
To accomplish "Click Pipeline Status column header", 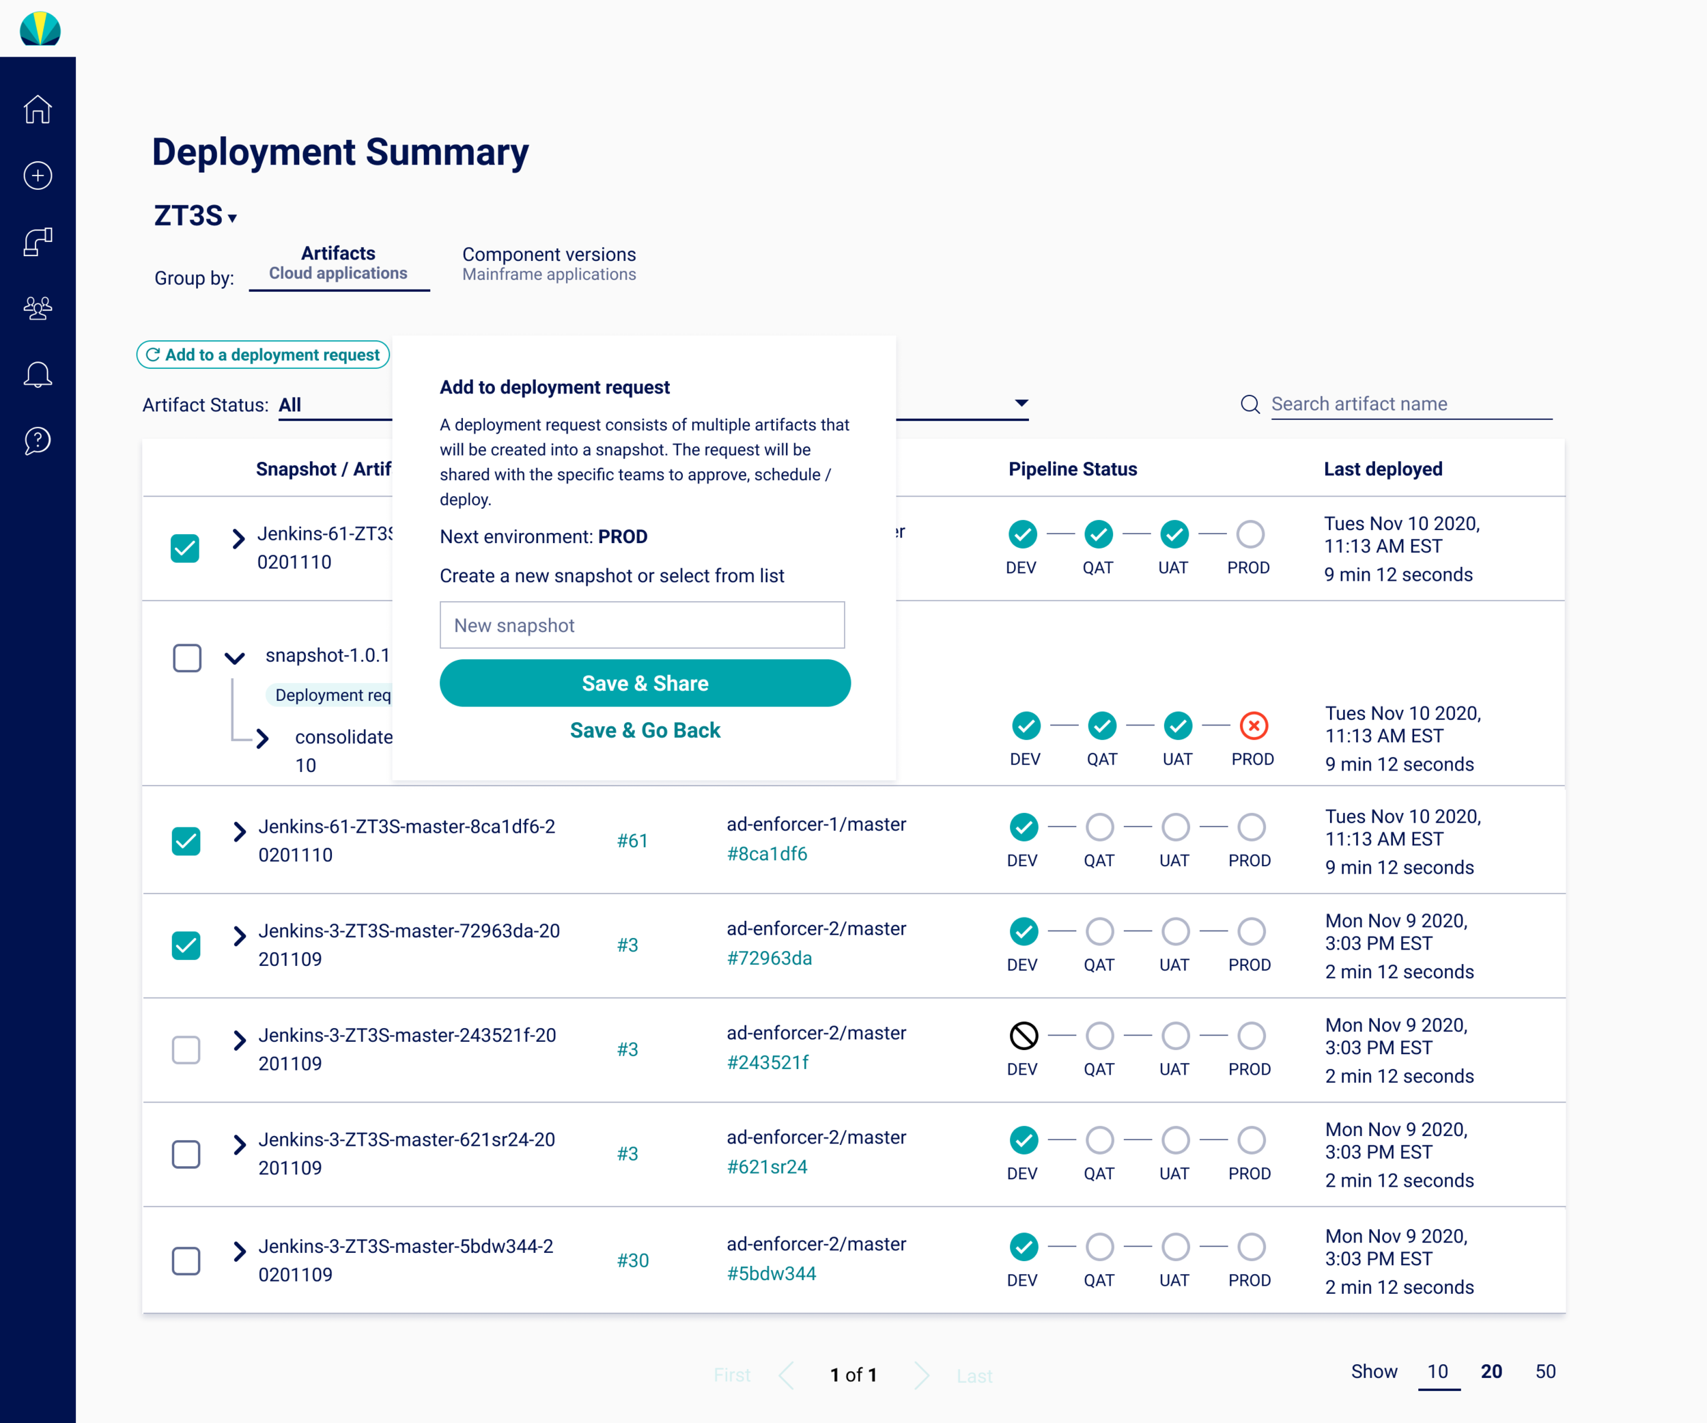I will 1072,469.
